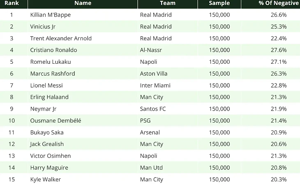Click the Al-Nassr team cell
This screenshot has height=192, width=300.
coord(151,50)
